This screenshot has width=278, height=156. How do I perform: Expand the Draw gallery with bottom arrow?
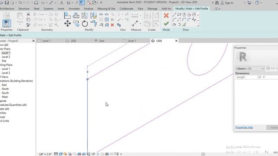(198, 26)
